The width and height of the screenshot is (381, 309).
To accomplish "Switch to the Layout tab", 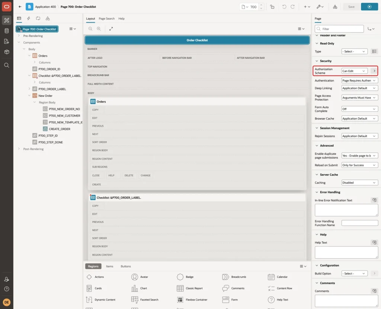I will tap(90, 19).
